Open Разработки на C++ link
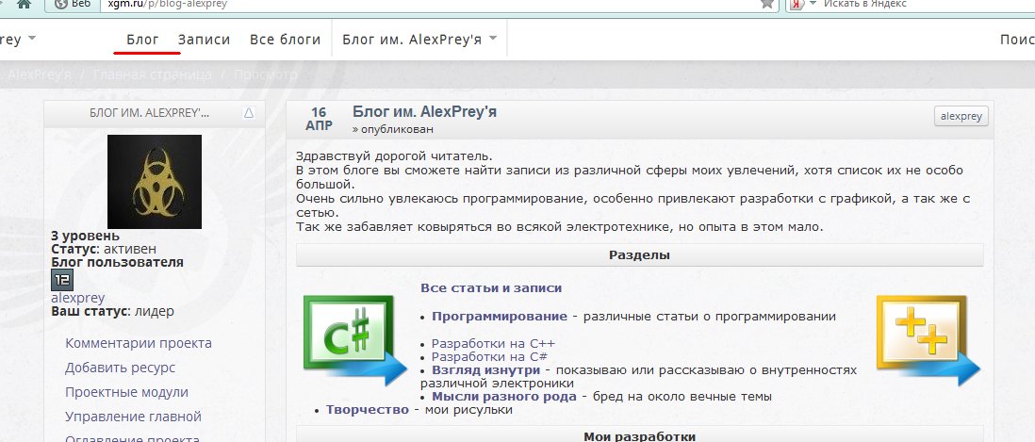 [x=493, y=344]
